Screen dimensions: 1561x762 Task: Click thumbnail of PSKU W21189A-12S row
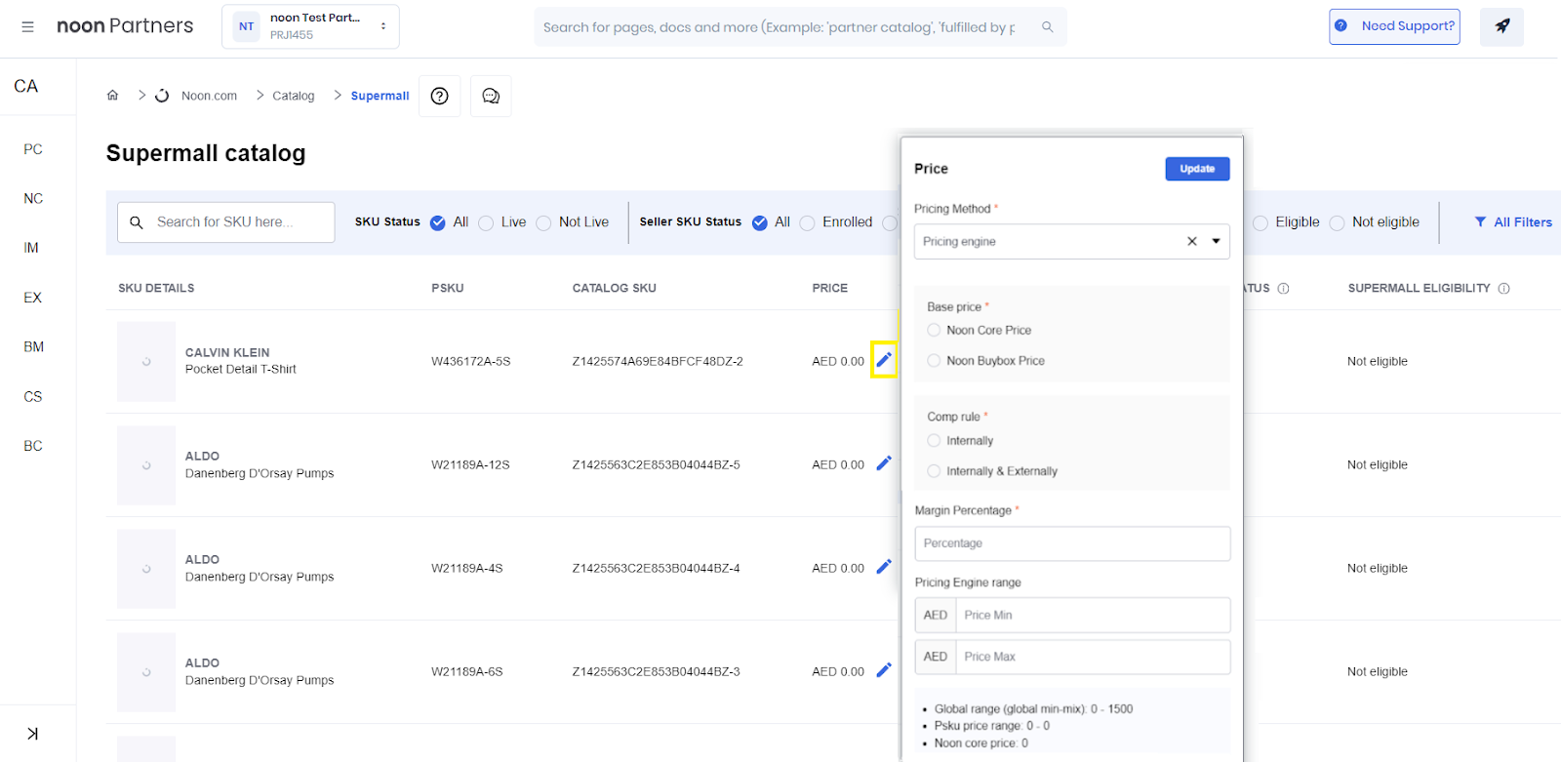pyautogui.click(x=146, y=465)
